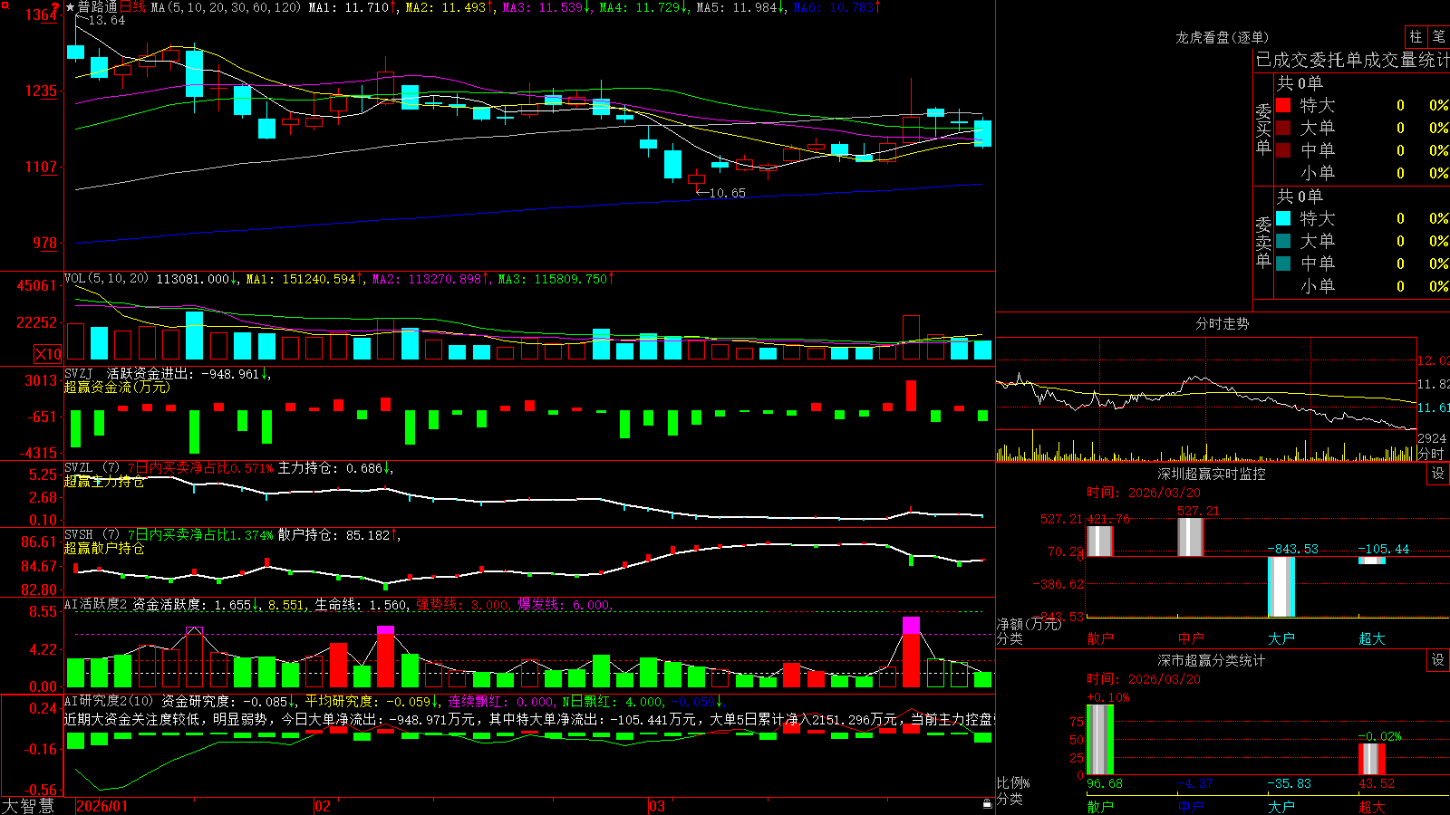Click the small red icon in top-left corner

point(5,5)
